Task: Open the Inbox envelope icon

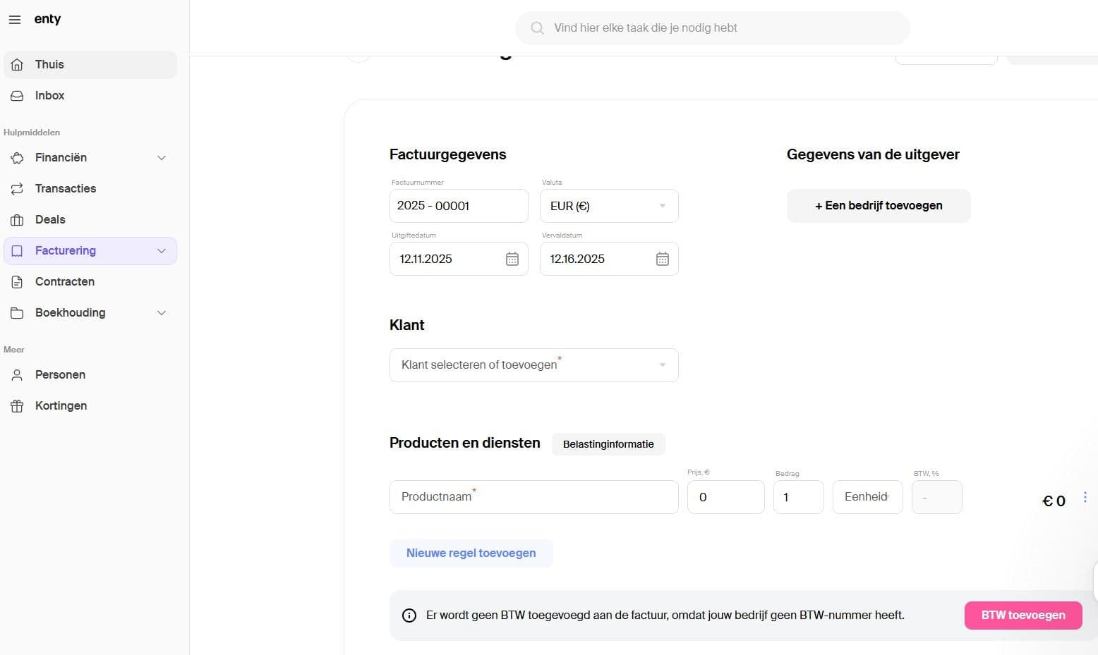Action: [17, 95]
